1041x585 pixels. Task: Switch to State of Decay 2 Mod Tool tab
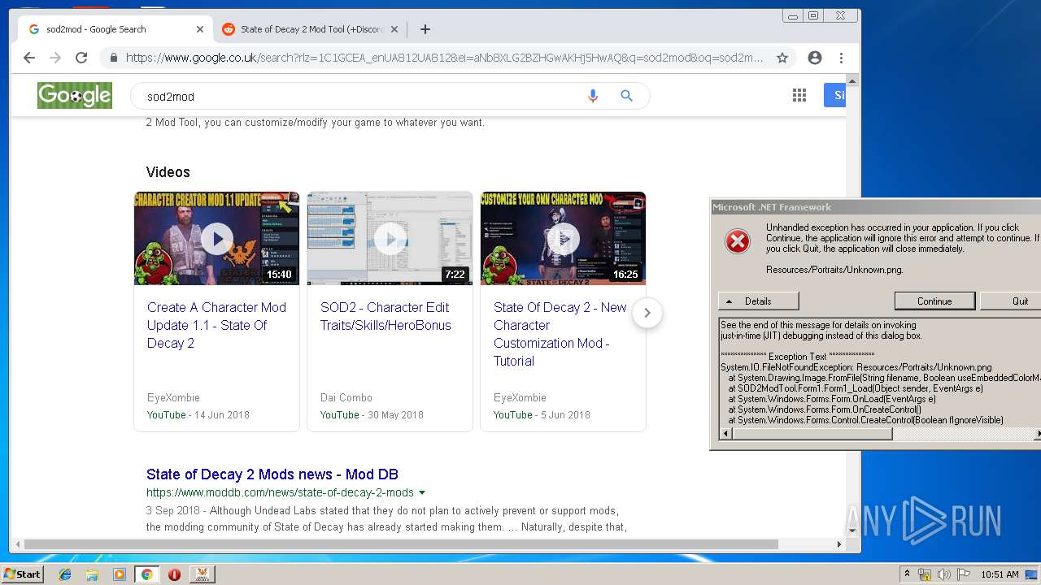coord(309,29)
